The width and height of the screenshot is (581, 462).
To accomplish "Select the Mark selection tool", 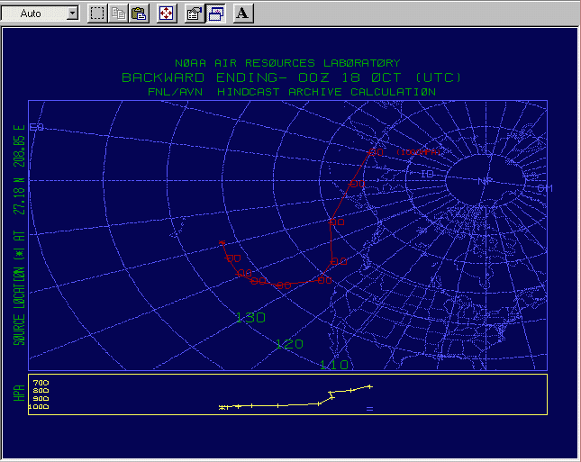I will click(97, 14).
